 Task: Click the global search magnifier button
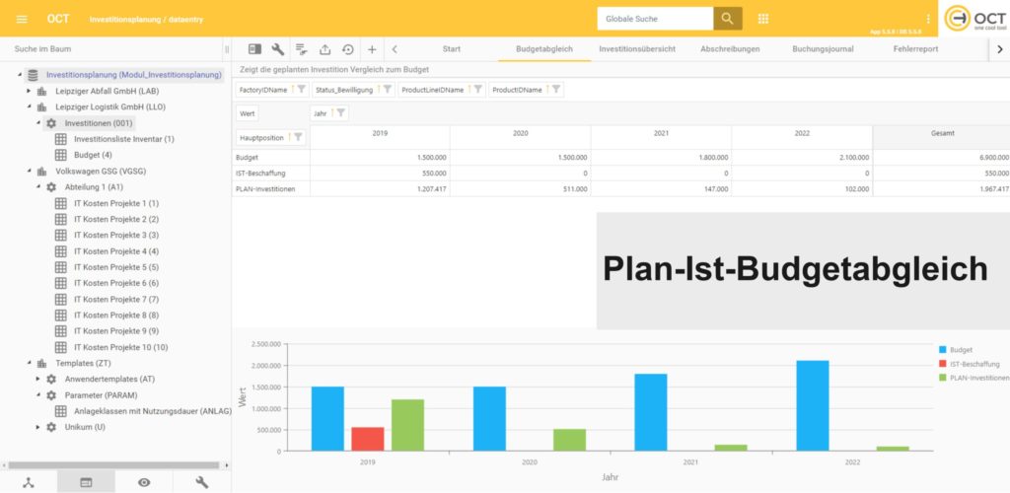[727, 19]
